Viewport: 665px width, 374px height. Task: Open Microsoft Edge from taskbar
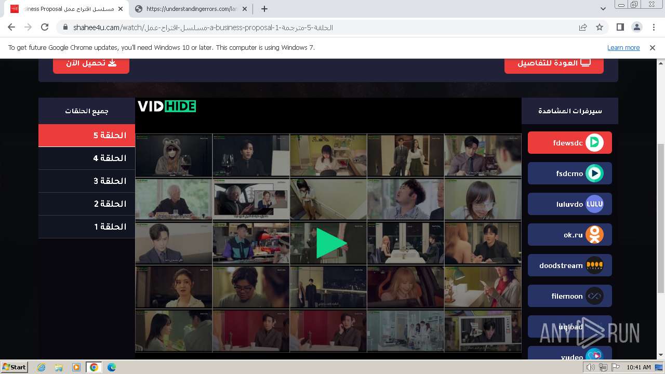coord(111,367)
